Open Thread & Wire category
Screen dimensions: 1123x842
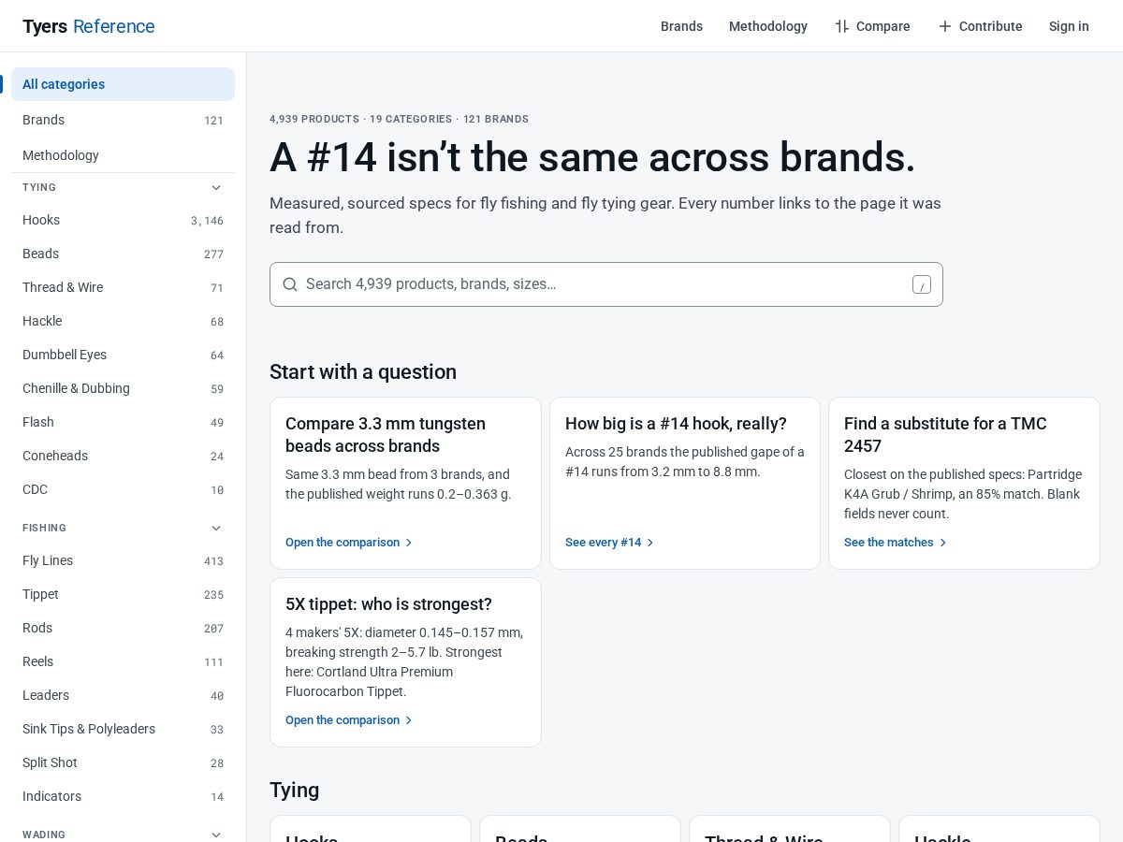coord(123,287)
